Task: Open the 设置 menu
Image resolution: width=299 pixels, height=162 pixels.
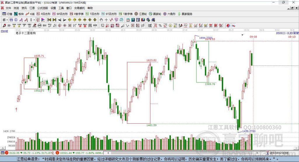Action: [x=53, y=8]
